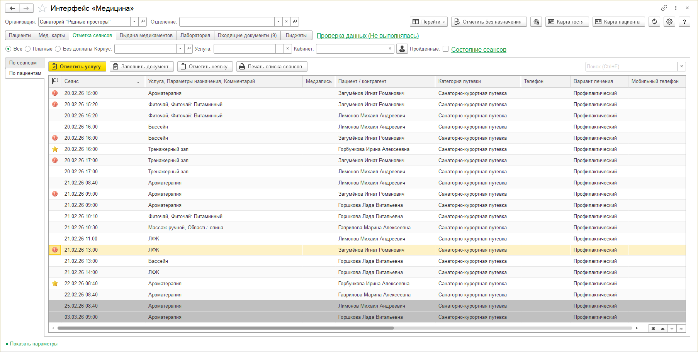Add the form to favorites with star icon

click(42, 8)
